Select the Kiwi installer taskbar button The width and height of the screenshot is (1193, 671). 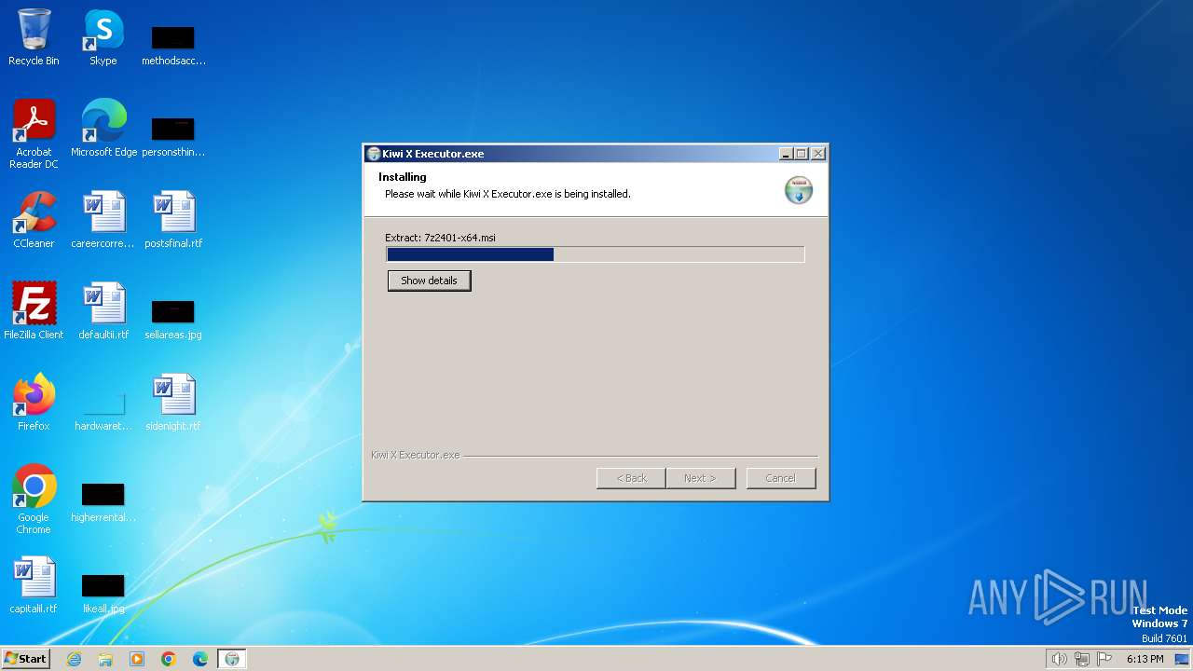[232, 659]
